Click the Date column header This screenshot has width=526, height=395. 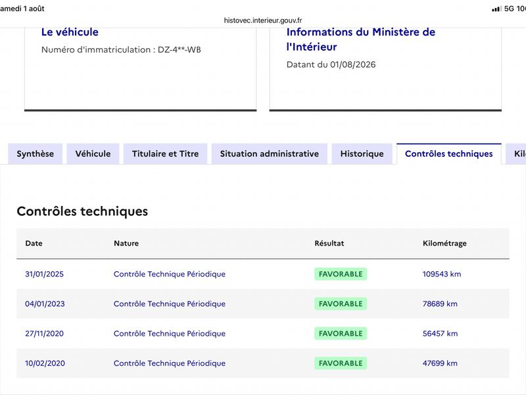(34, 243)
